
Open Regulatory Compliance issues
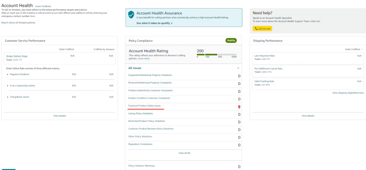140,144
